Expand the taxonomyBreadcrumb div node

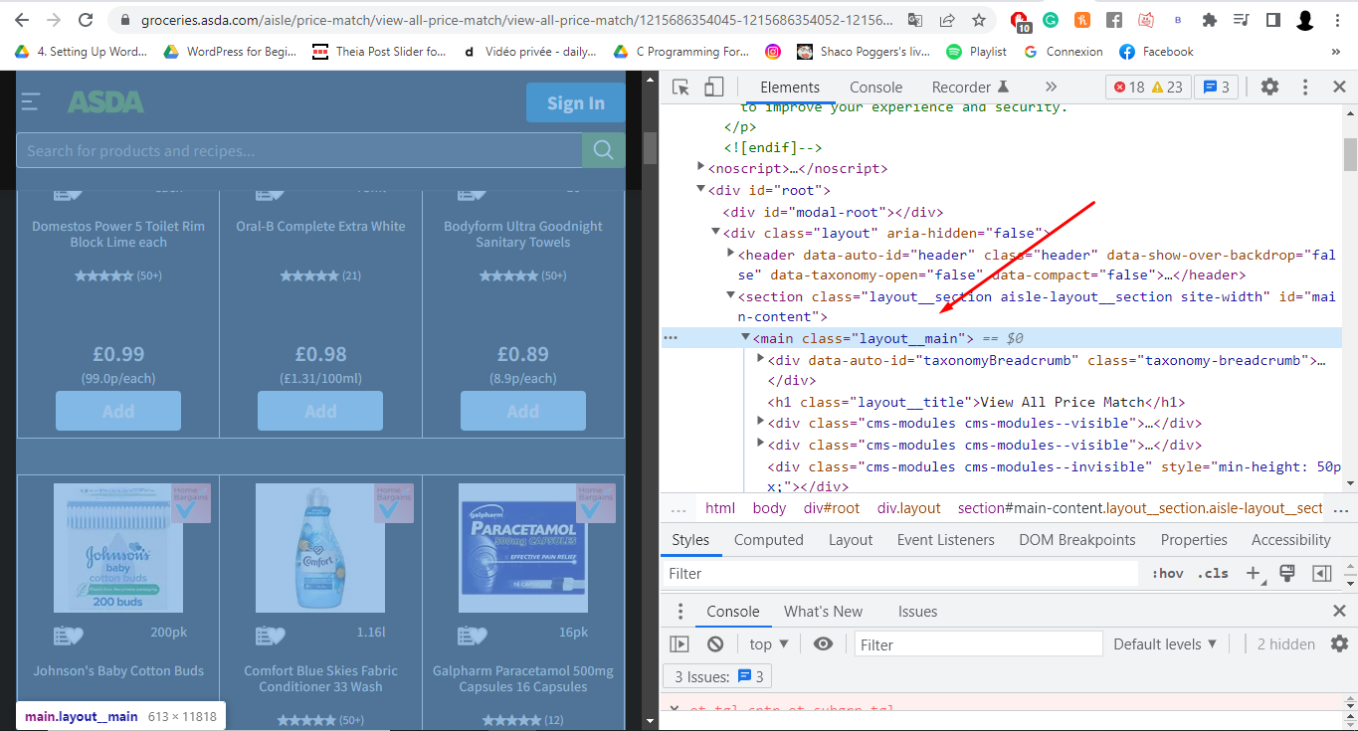coord(761,360)
